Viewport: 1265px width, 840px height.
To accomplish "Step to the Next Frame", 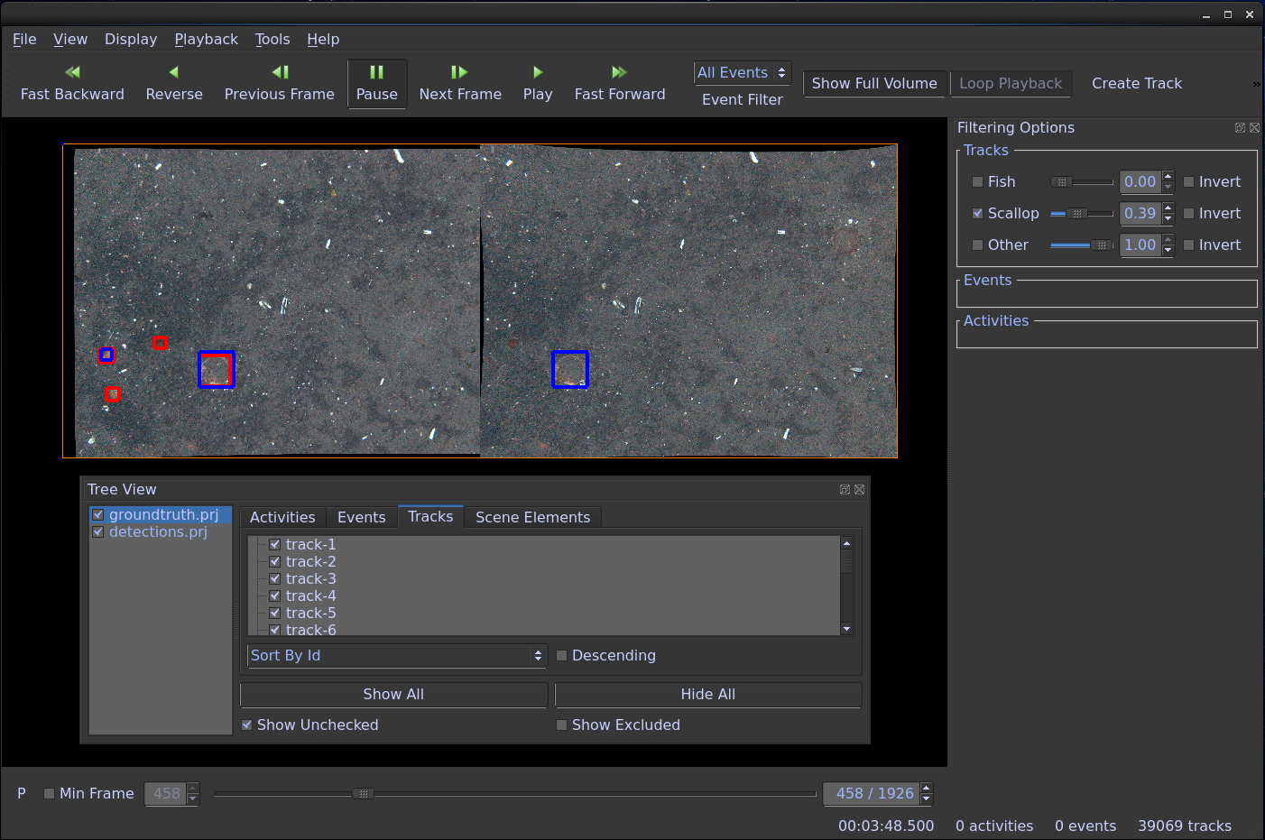I will click(x=459, y=71).
